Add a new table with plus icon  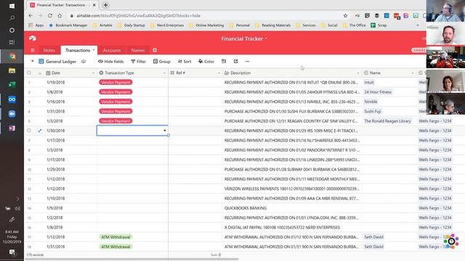[155, 50]
